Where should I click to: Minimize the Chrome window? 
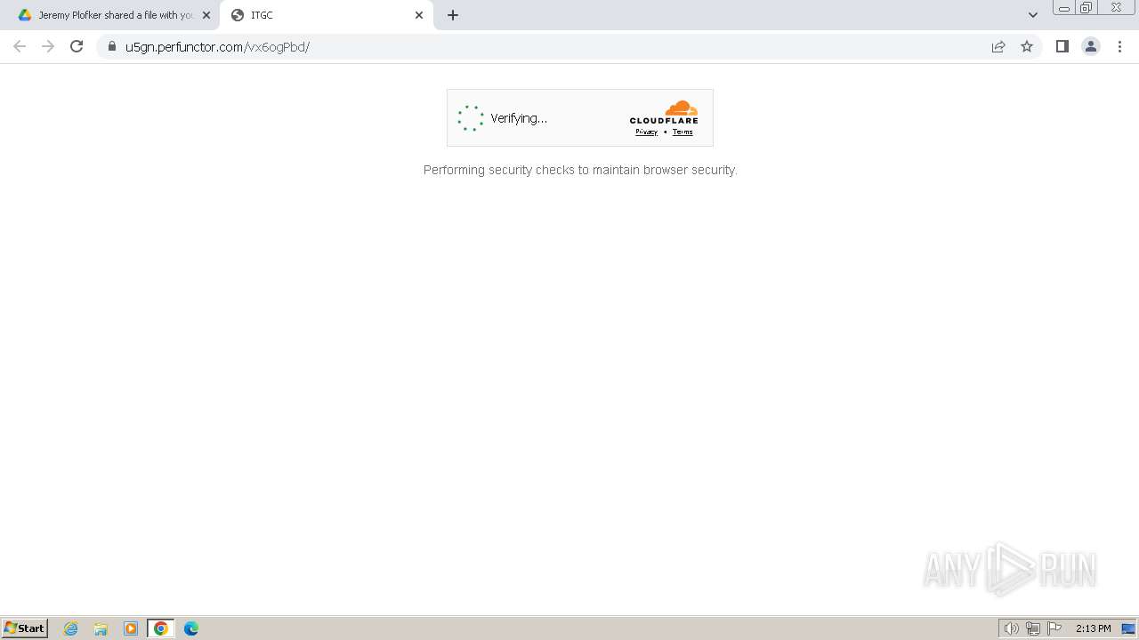1064,7
